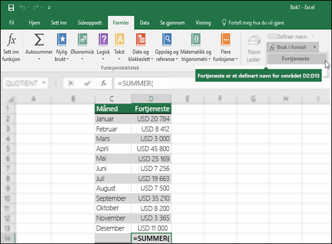Expand the Bruk i formel dropdown arrow
The height and width of the screenshot is (244, 332).
(x=315, y=47)
